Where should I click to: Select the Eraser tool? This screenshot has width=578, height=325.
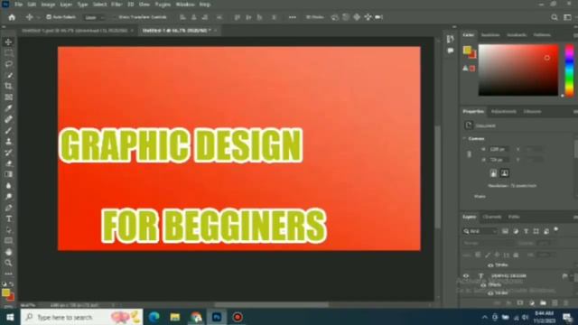pos(8,163)
